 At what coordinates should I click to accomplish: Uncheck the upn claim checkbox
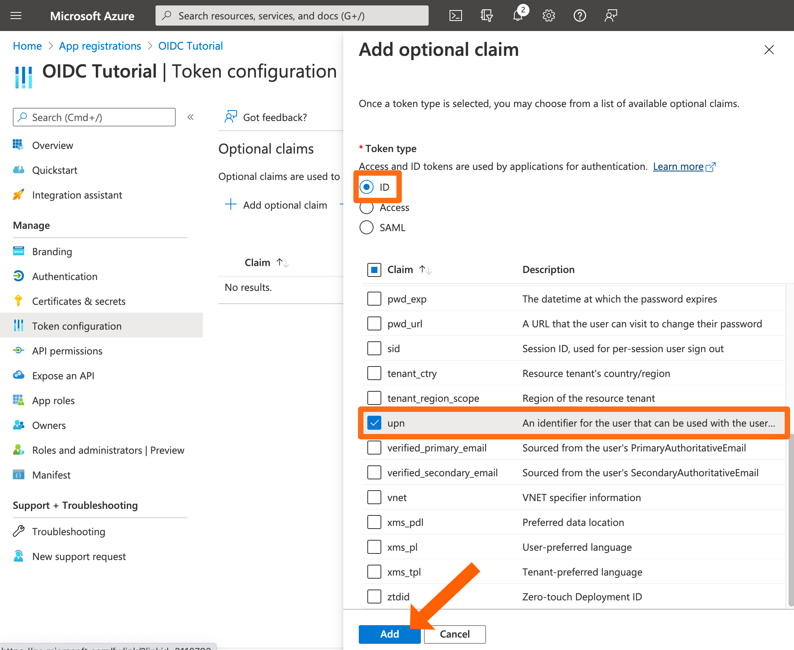pos(374,423)
